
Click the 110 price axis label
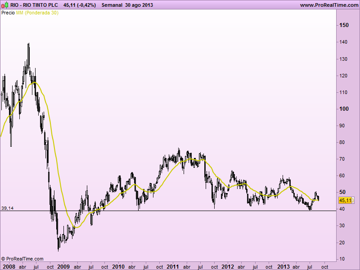[x=343, y=93]
